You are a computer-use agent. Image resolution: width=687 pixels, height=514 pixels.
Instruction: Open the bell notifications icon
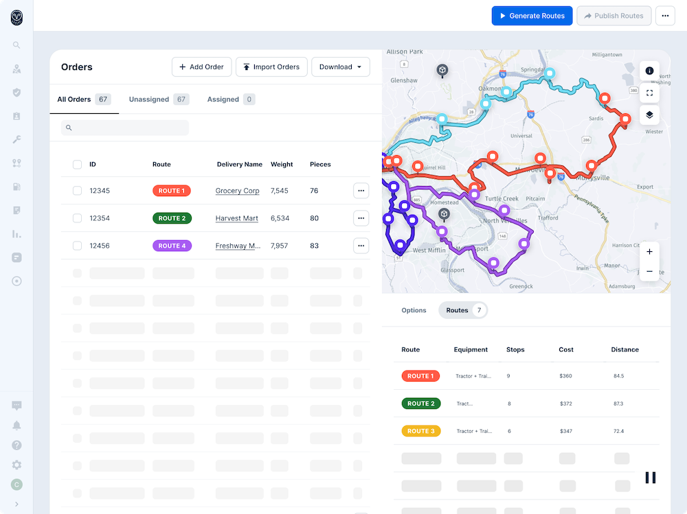click(x=16, y=425)
